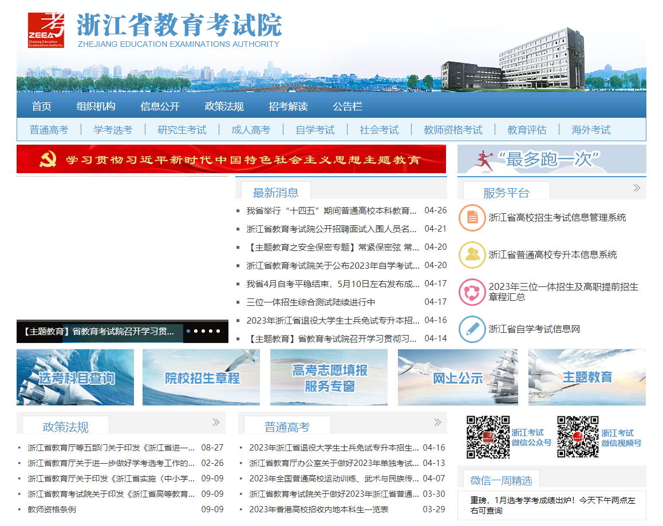Open the blue pencil icon for 自学考试信息网

pos(472,329)
